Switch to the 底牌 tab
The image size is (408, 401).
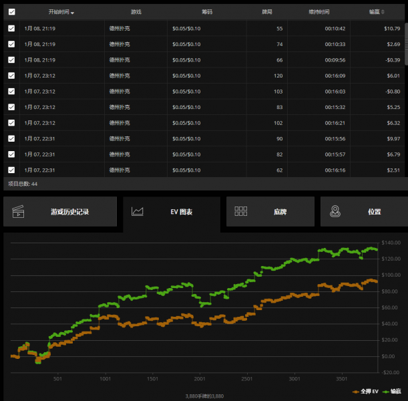pyautogui.click(x=280, y=212)
